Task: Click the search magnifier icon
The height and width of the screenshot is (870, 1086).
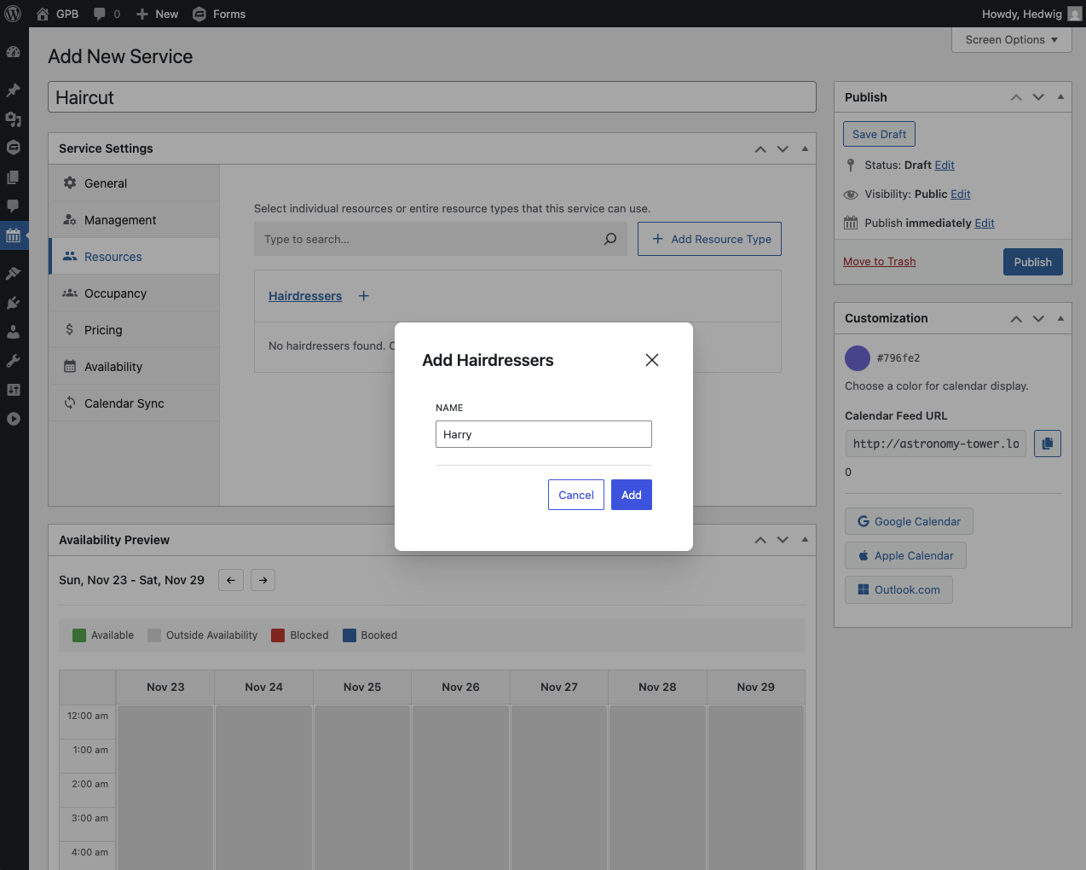Action: coord(610,239)
